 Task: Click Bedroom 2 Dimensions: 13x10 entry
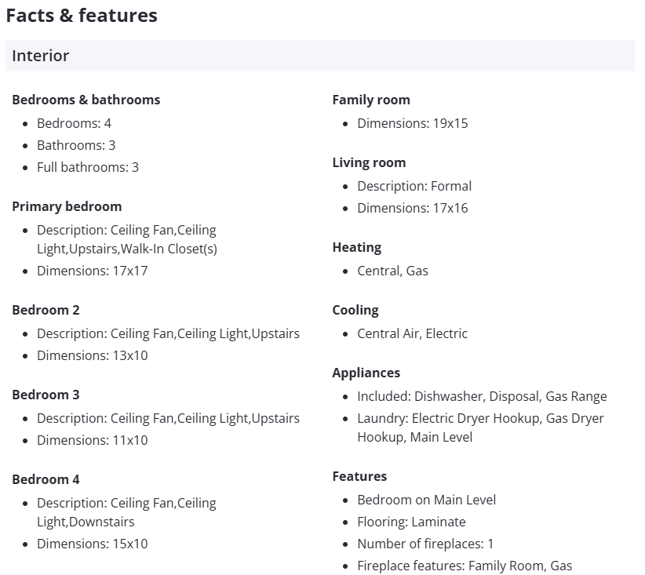point(92,355)
